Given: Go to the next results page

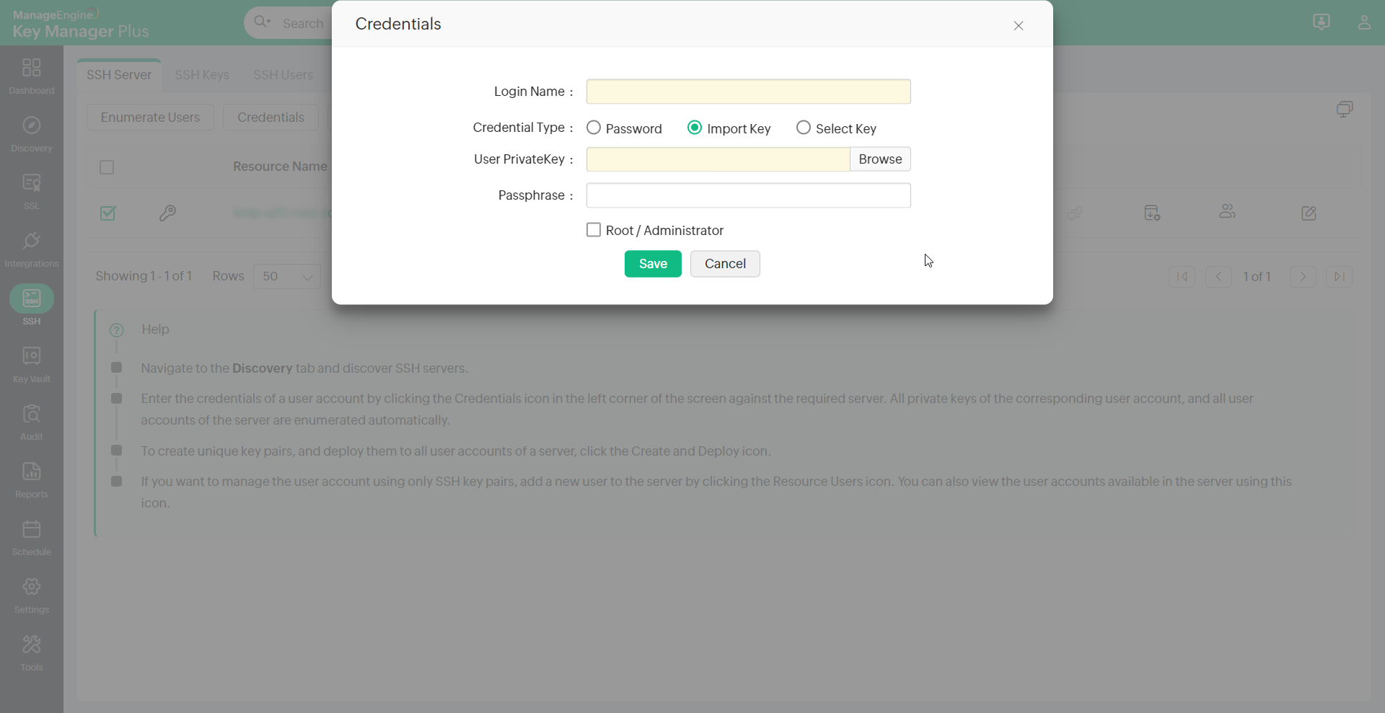Looking at the screenshot, I should [1303, 277].
